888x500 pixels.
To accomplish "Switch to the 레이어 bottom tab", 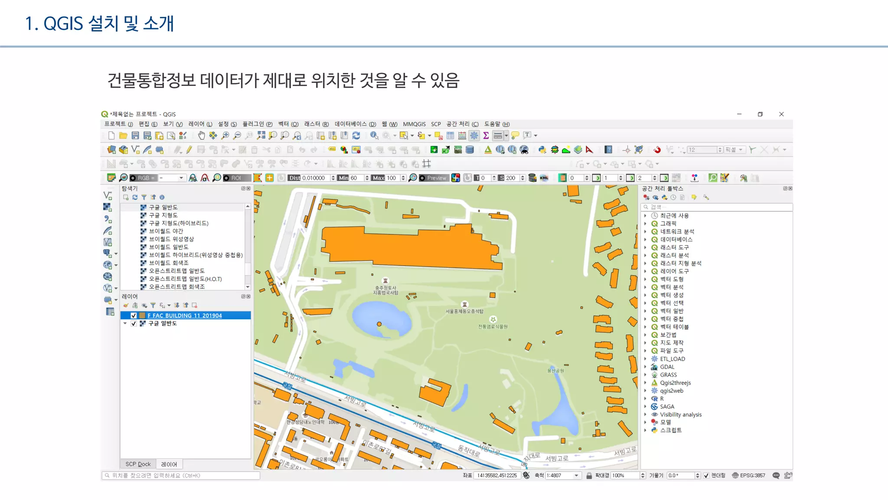I will click(169, 464).
